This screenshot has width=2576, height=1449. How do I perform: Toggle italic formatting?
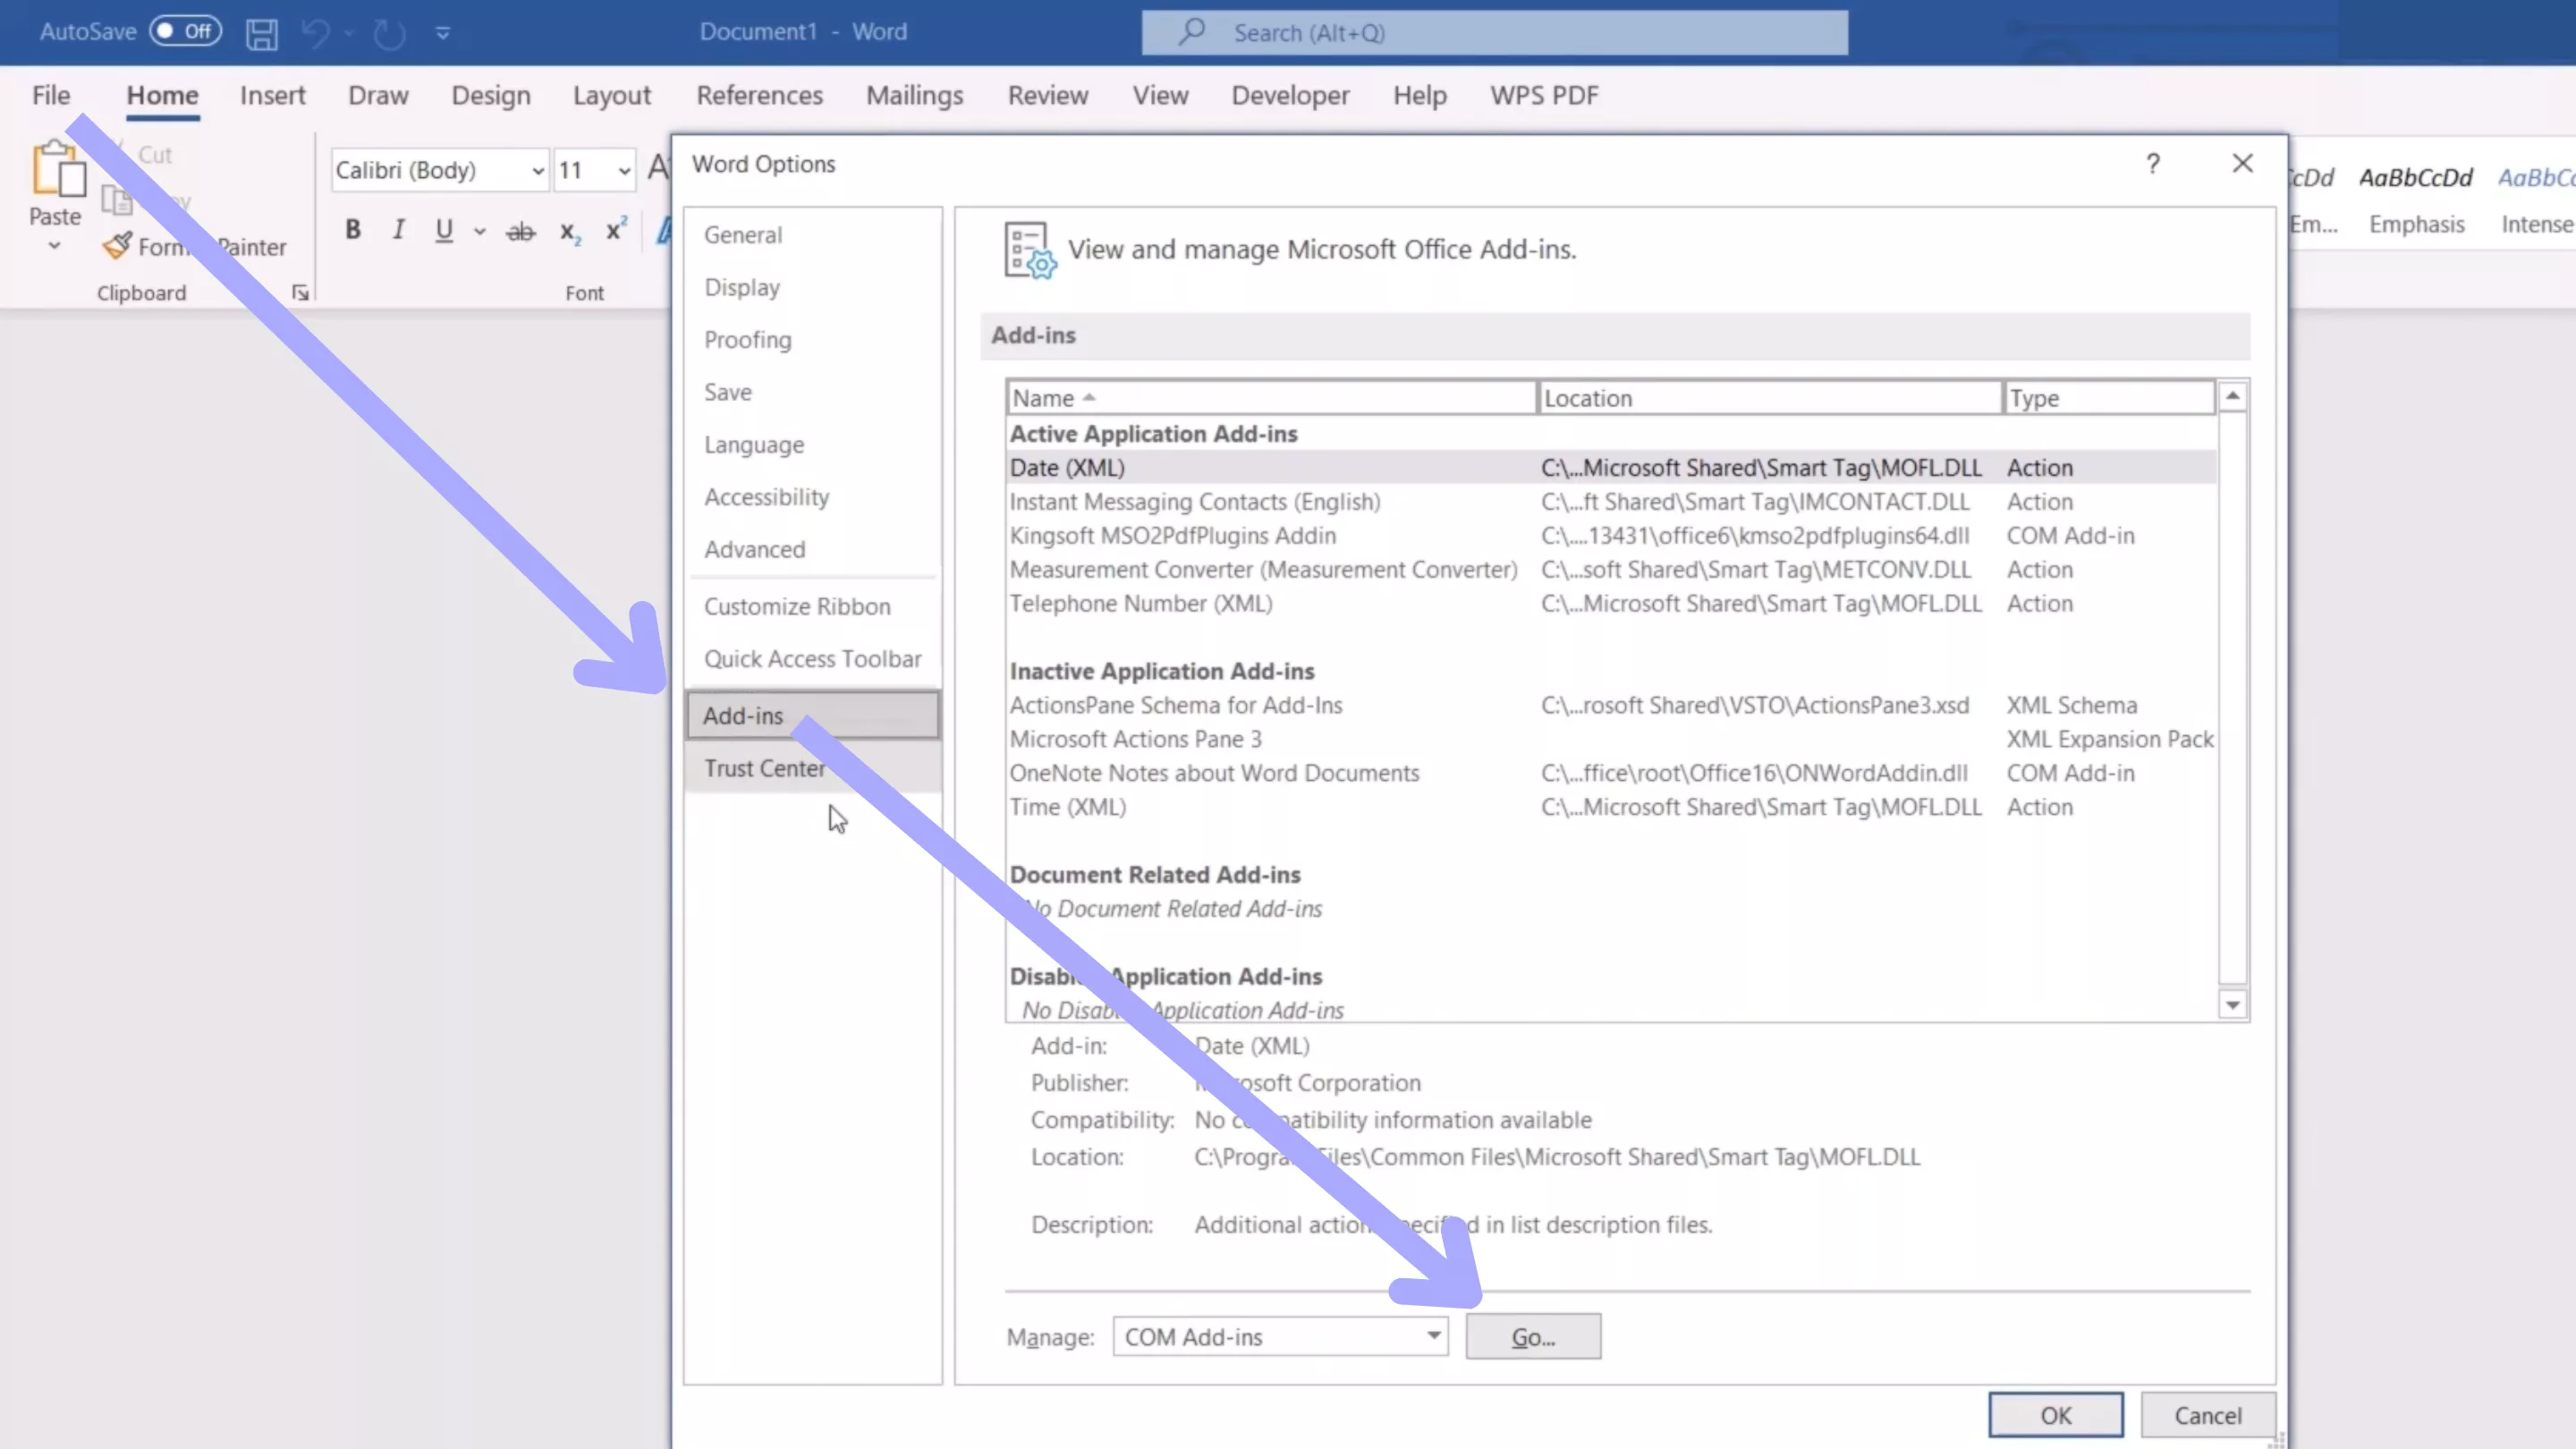(397, 230)
